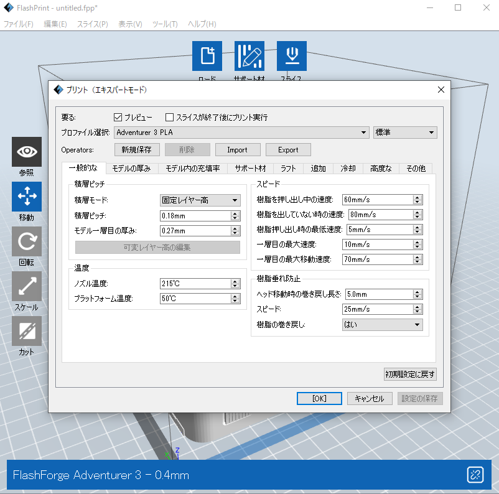499x494 pixels.
Task: Click the Load (ロード) file icon
Action: point(207,56)
